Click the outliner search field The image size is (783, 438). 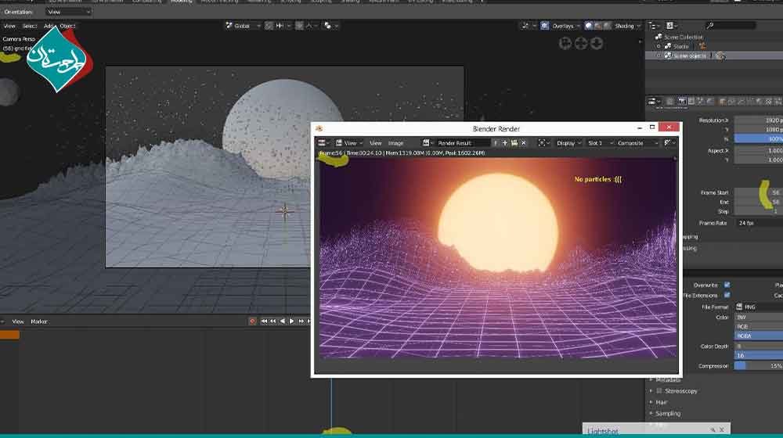click(x=731, y=26)
